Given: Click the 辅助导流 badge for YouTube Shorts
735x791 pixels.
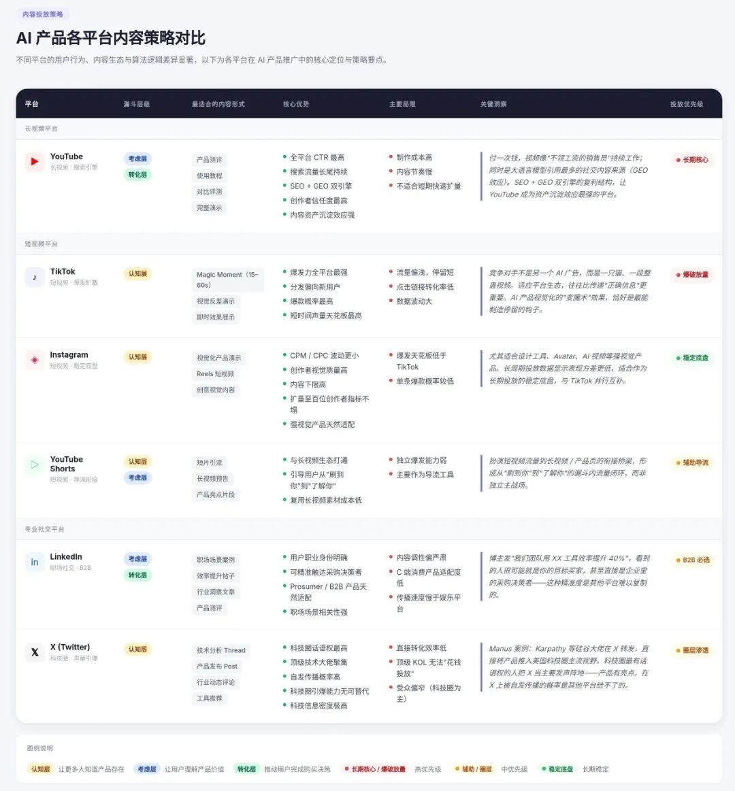Looking at the screenshot, I should pyautogui.click(x=692, y=462).
